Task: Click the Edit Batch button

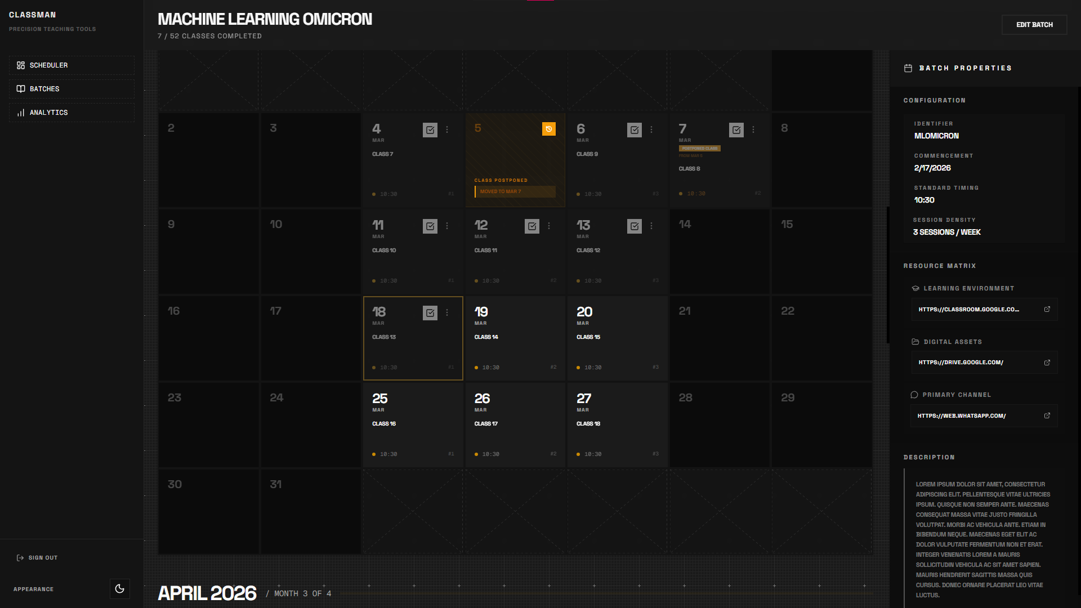Action: (1034, 25)
